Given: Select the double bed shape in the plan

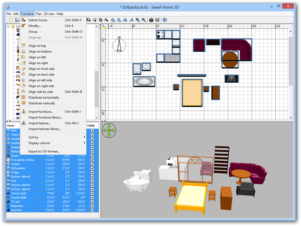Looking at the screenshot, I should 192,93.
